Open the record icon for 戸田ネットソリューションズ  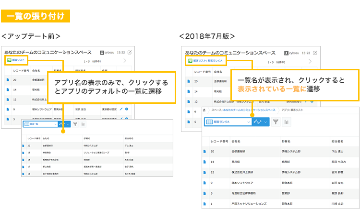coord(205,204)
